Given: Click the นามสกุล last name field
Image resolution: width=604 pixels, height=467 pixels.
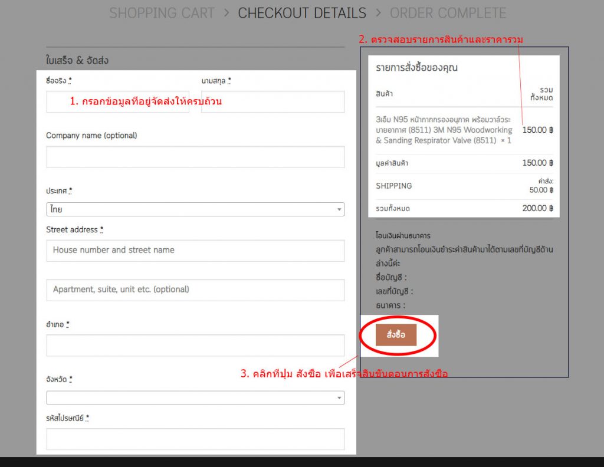Looking at the screenshot, I should (273, 101).
